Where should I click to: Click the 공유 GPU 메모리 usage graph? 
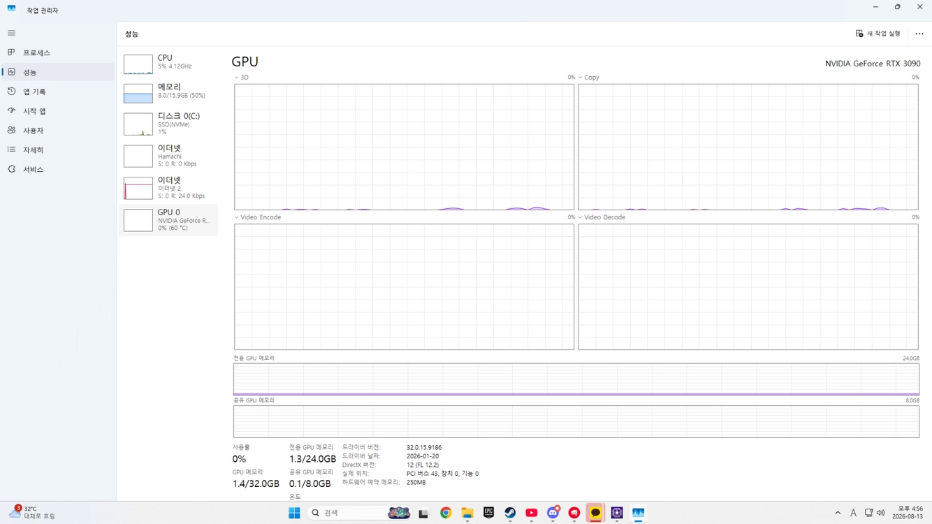click(x=576, y=422)
